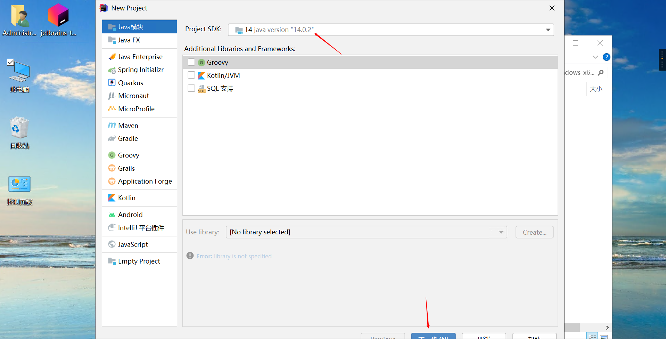Click the "New Project" title text
666x339 pixels.
click(129, 8)
